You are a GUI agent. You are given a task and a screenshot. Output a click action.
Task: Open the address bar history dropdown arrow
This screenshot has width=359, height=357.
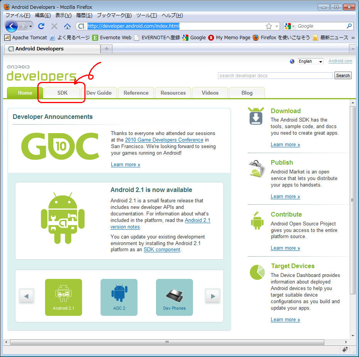pos(277,26)
